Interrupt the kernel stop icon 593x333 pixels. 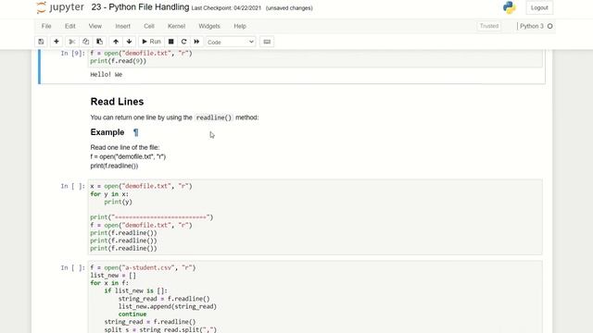click(x=170, y=42)
